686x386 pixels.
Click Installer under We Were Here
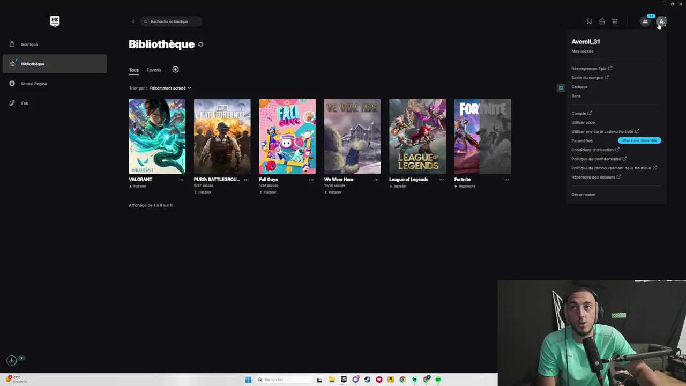(x=333, y=192)
